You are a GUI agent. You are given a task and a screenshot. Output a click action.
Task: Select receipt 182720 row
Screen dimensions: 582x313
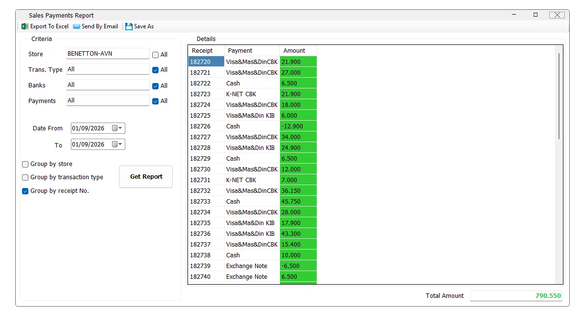253,62
